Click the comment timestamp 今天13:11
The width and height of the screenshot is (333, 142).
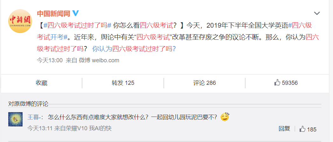pyautogui.click(x=40, y=128)
